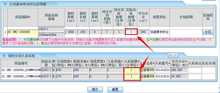Select the 入库数量 field for the 170MM row
Screen dimensions: 220x93
tap(132, 76)
